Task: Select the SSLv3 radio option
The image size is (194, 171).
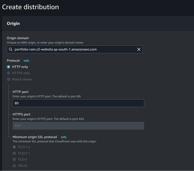Action: tap(14, 166)
